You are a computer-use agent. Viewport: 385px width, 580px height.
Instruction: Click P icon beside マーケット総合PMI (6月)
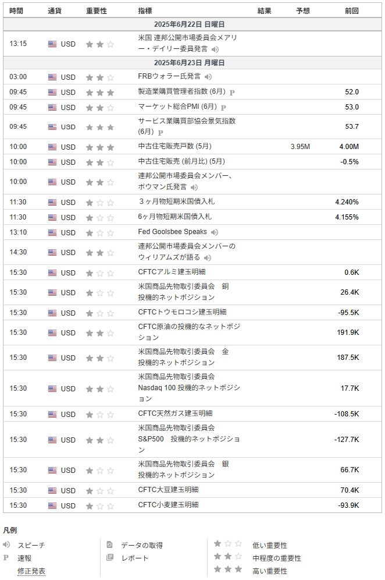(x=223, y=107)
